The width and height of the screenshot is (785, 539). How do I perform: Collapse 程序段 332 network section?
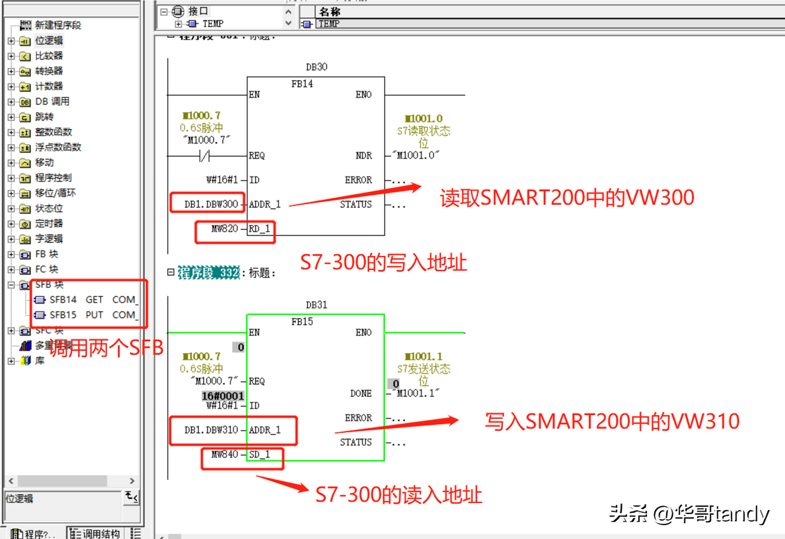[171, 272]
